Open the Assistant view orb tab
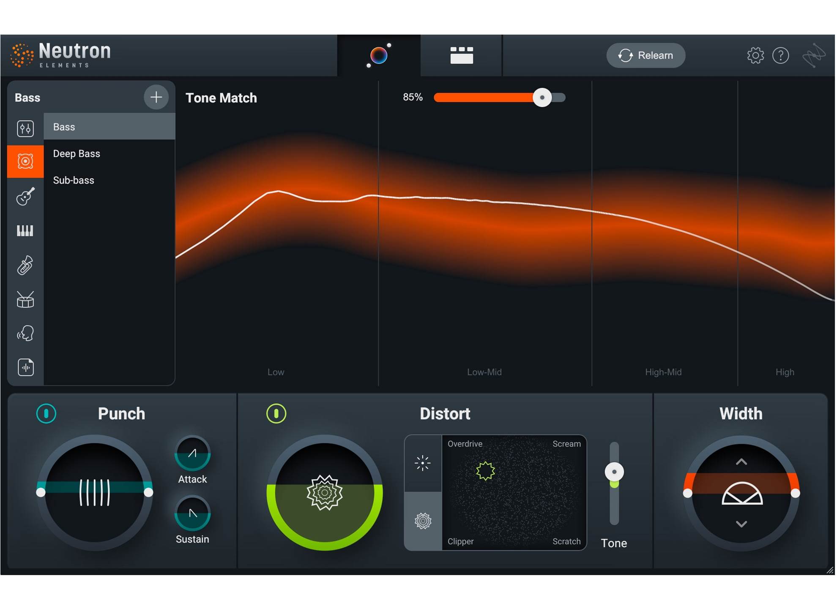Screen dimensions: 837x608 379,55
